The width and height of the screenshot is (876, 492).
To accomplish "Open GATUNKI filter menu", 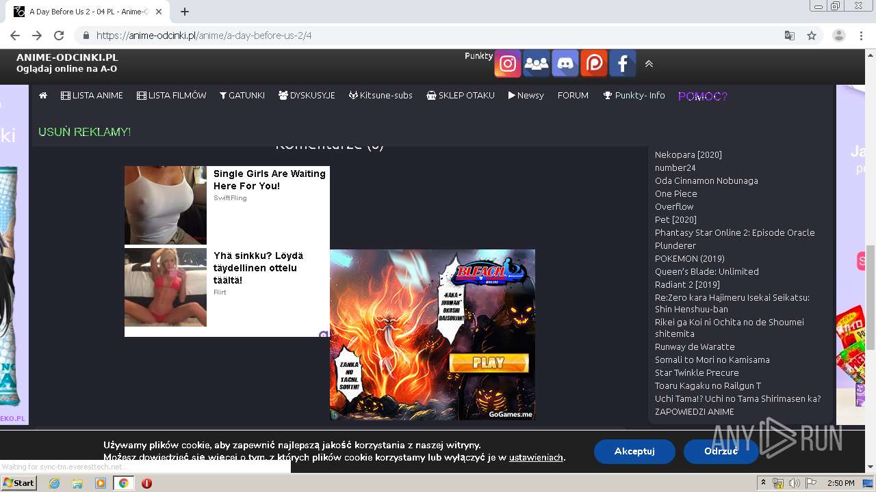I will click(x=242, y=96).
